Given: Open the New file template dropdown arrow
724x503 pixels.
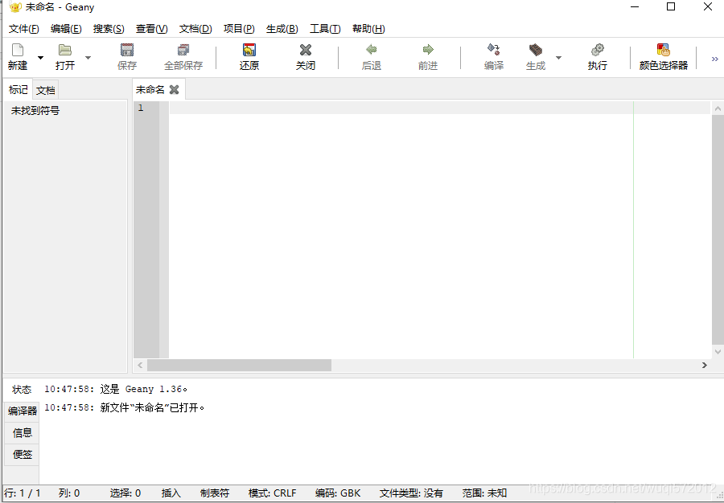Looking at the screenshot, I should 41,58.
